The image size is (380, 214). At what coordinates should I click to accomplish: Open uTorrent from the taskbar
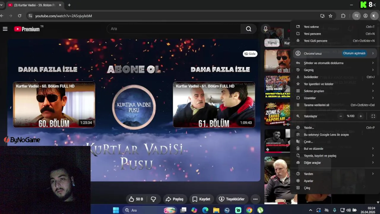260,210
